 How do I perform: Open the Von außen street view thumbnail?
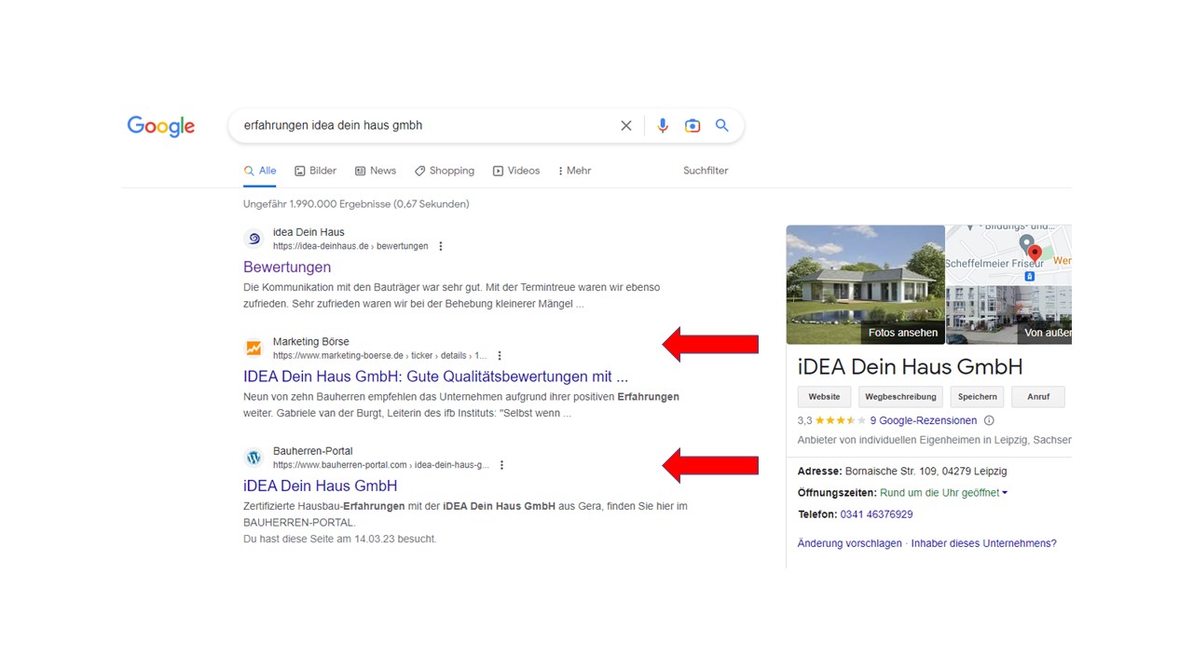(x=1009, y=315)
